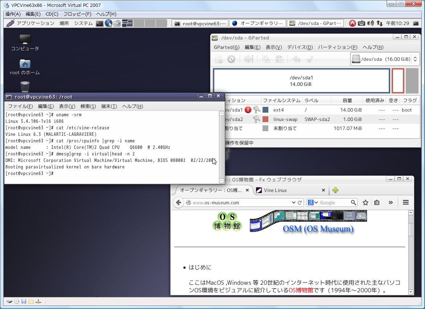Reload the page in the Fx browser
The width and height of the screenshot is (425, 309).
(300, 202)
